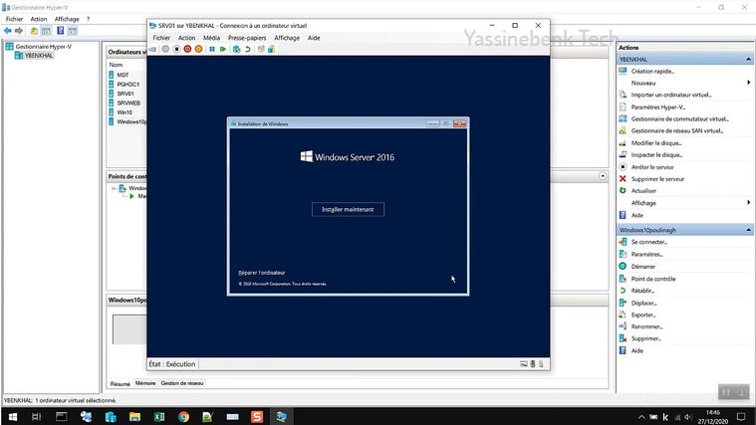This screenshot has height=425, width=756.
Task: Collapse checkpoint tree node expander
Action: (x=114, y=188)
